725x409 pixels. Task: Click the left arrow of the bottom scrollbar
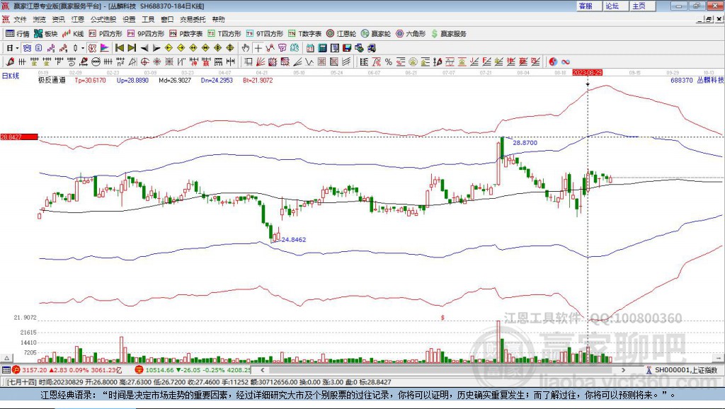263,369
